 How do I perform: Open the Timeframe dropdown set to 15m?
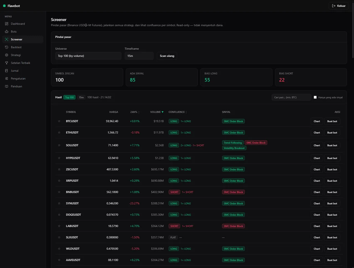coord(139,56)
